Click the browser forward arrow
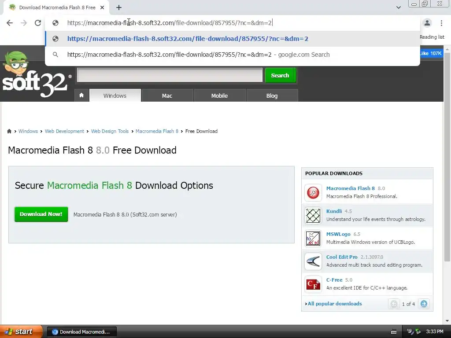Viewport: 451px width, 338px height. (x=24, y=23)
